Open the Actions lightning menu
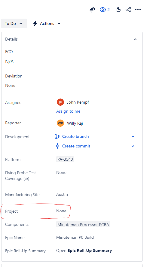Viewport: 165px width, 267px height. [x=47, y=23]
